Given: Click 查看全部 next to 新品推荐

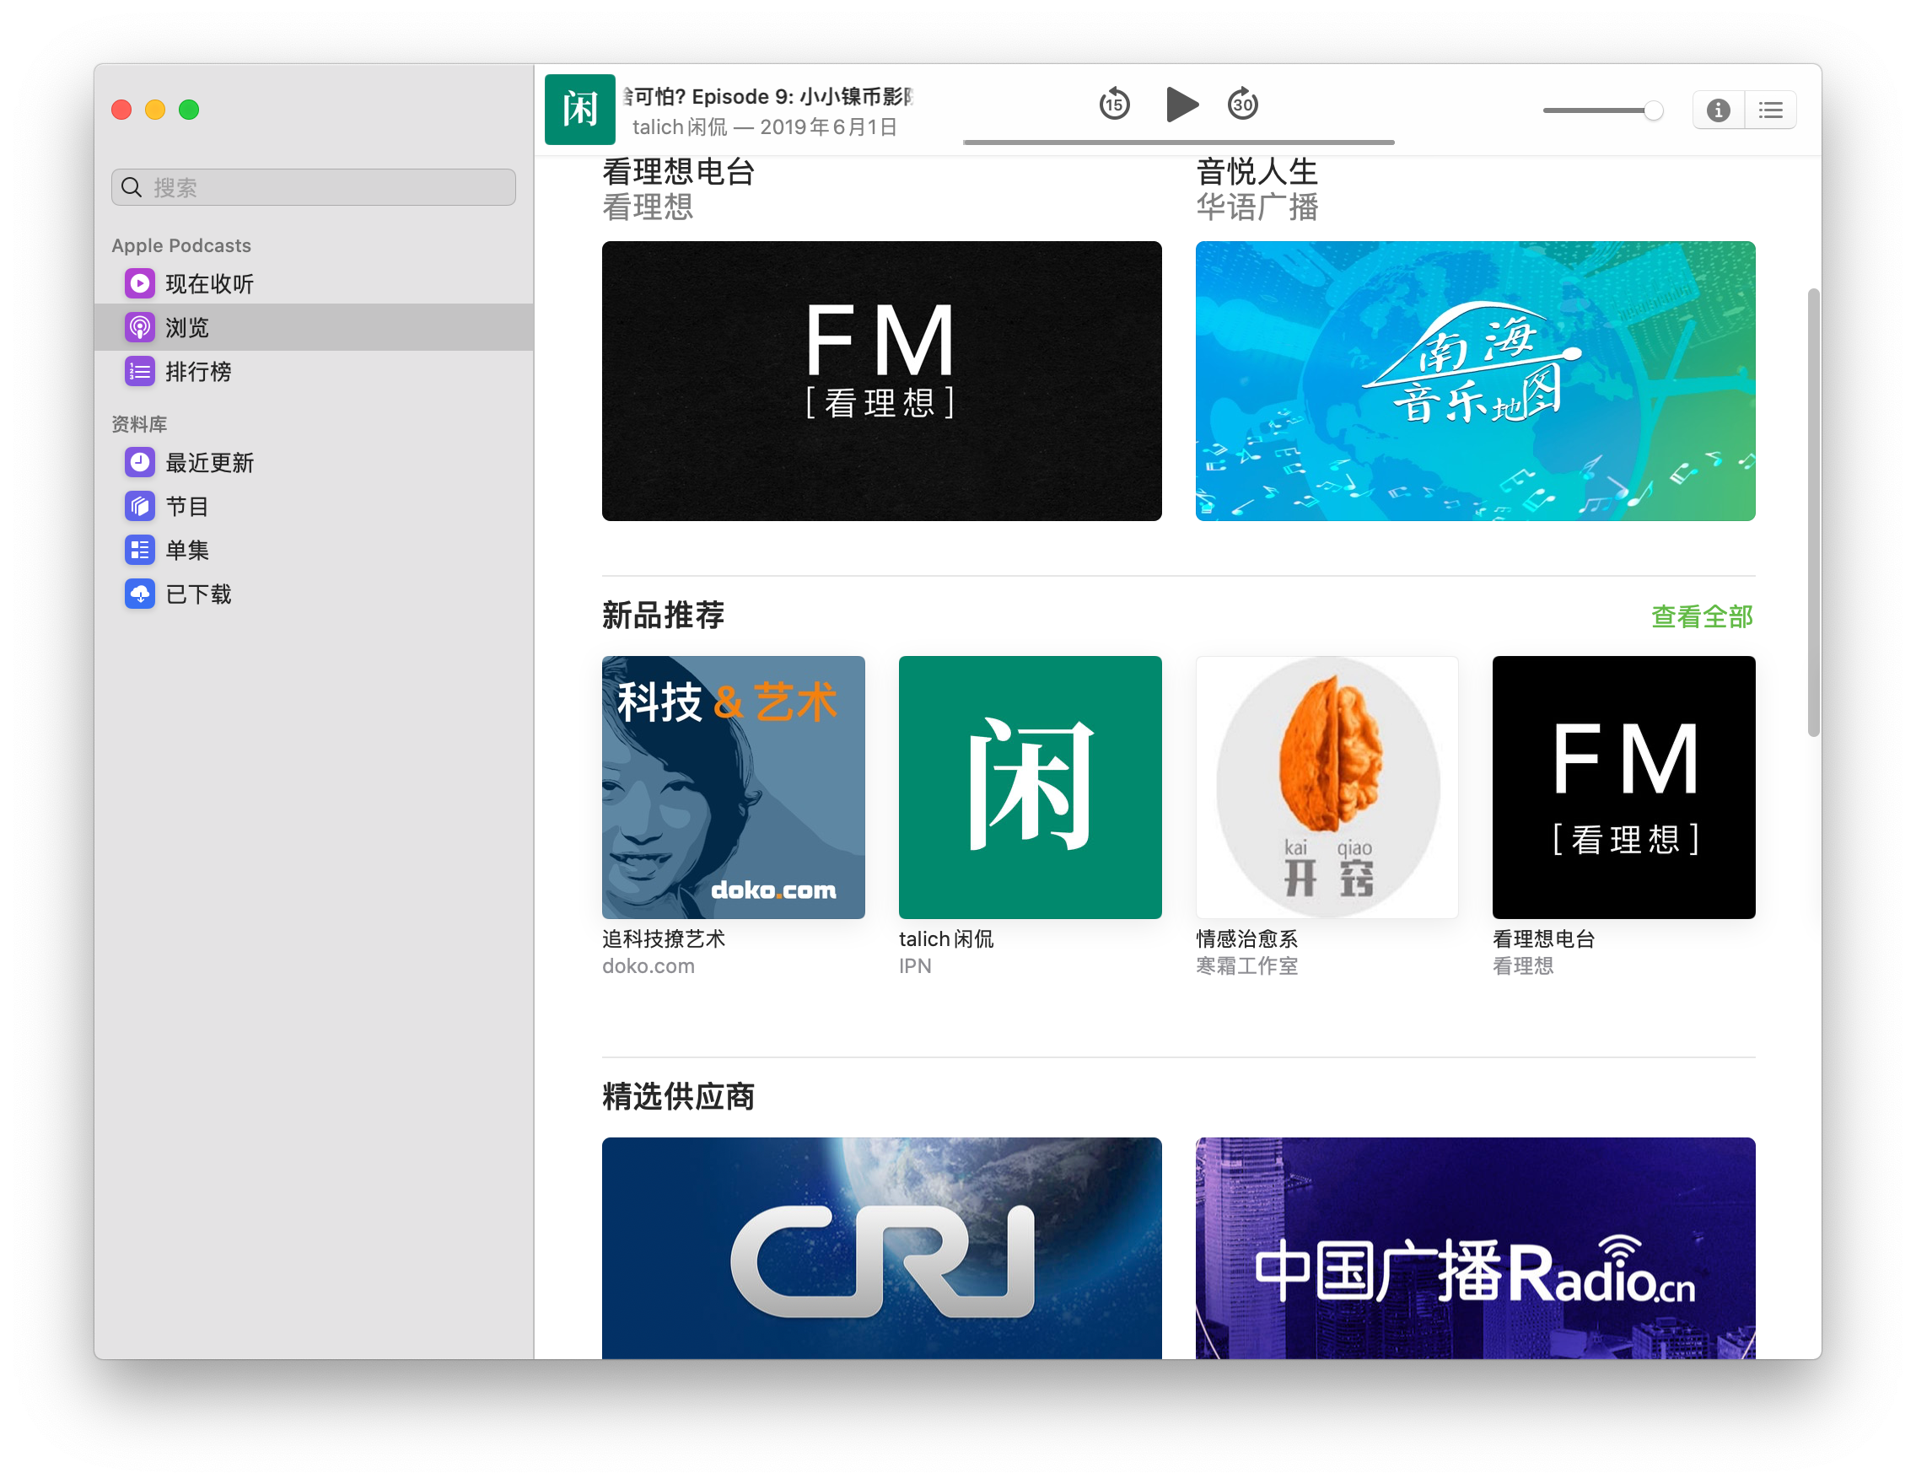Looking at the screenshot, I should [1701, 616].
